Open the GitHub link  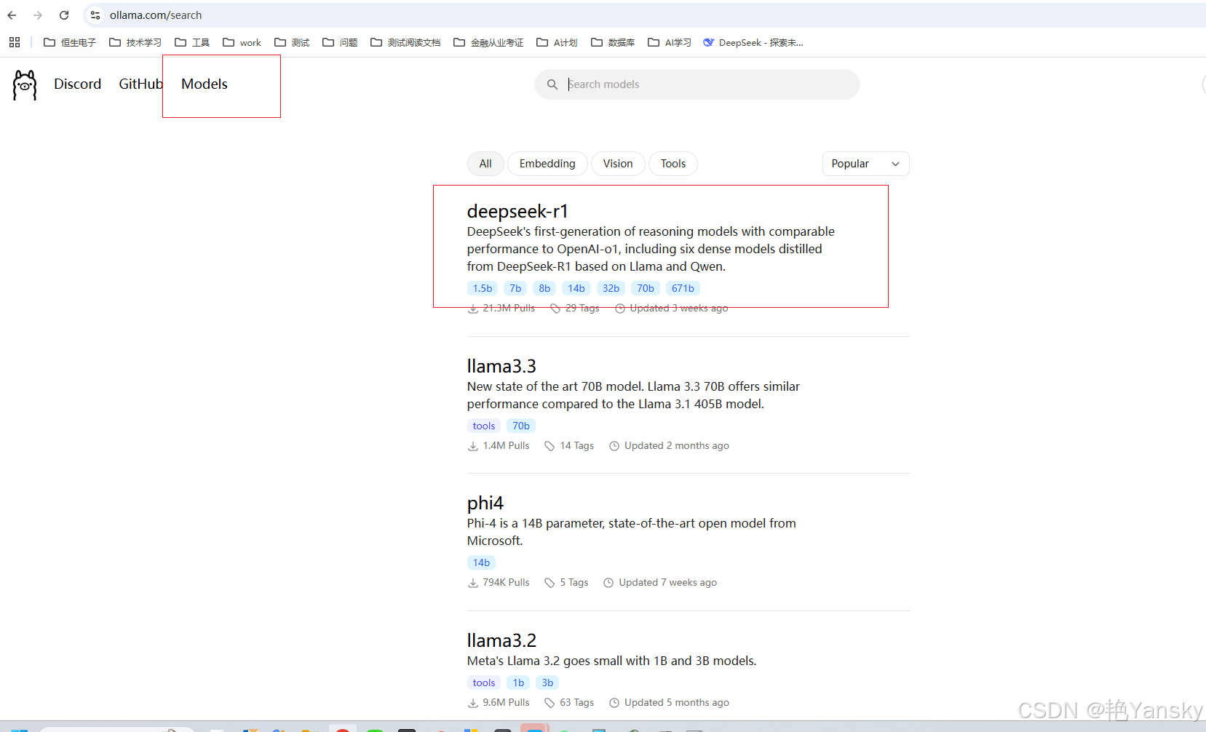141,84
